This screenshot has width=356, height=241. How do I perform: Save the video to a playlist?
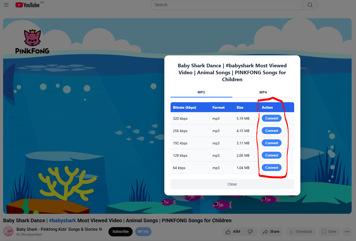(329, 231)
